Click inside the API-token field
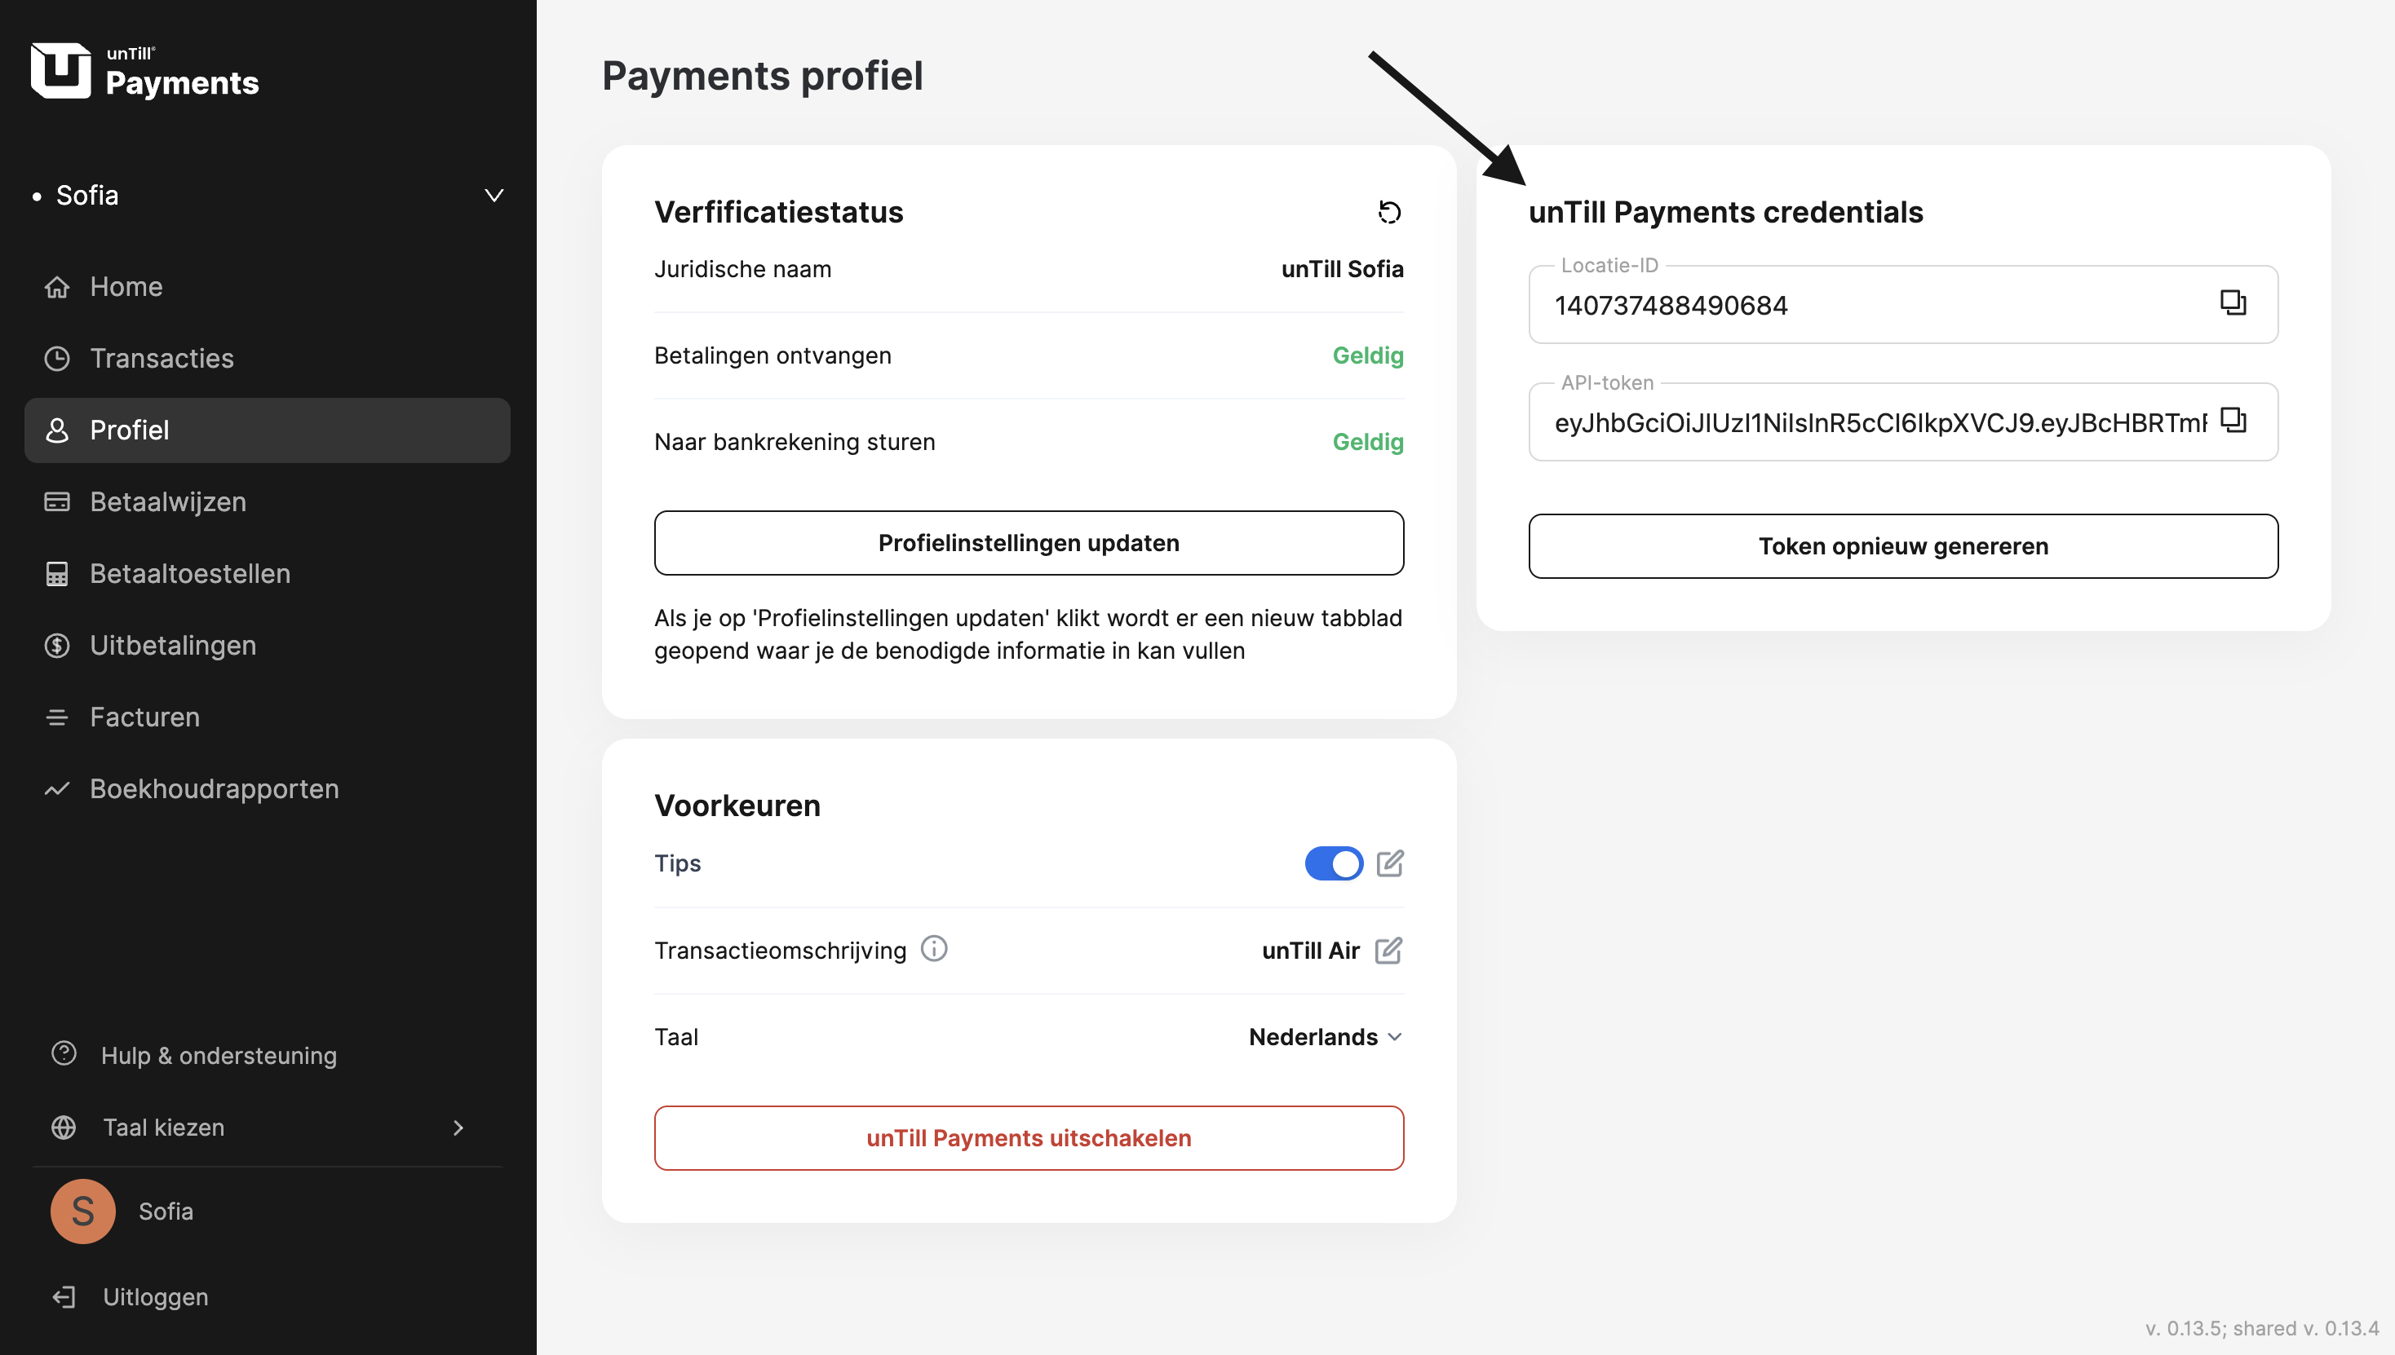This screenshot has width=2395, height=1355. [x=1880, y=422]
